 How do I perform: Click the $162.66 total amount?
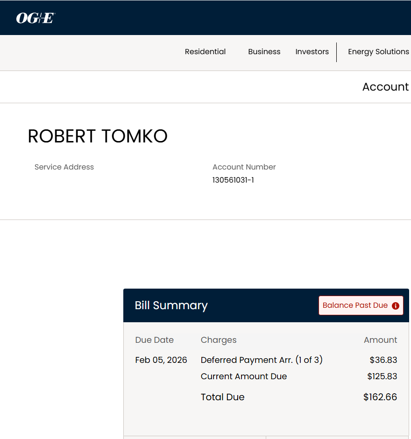tap(380, 397)
